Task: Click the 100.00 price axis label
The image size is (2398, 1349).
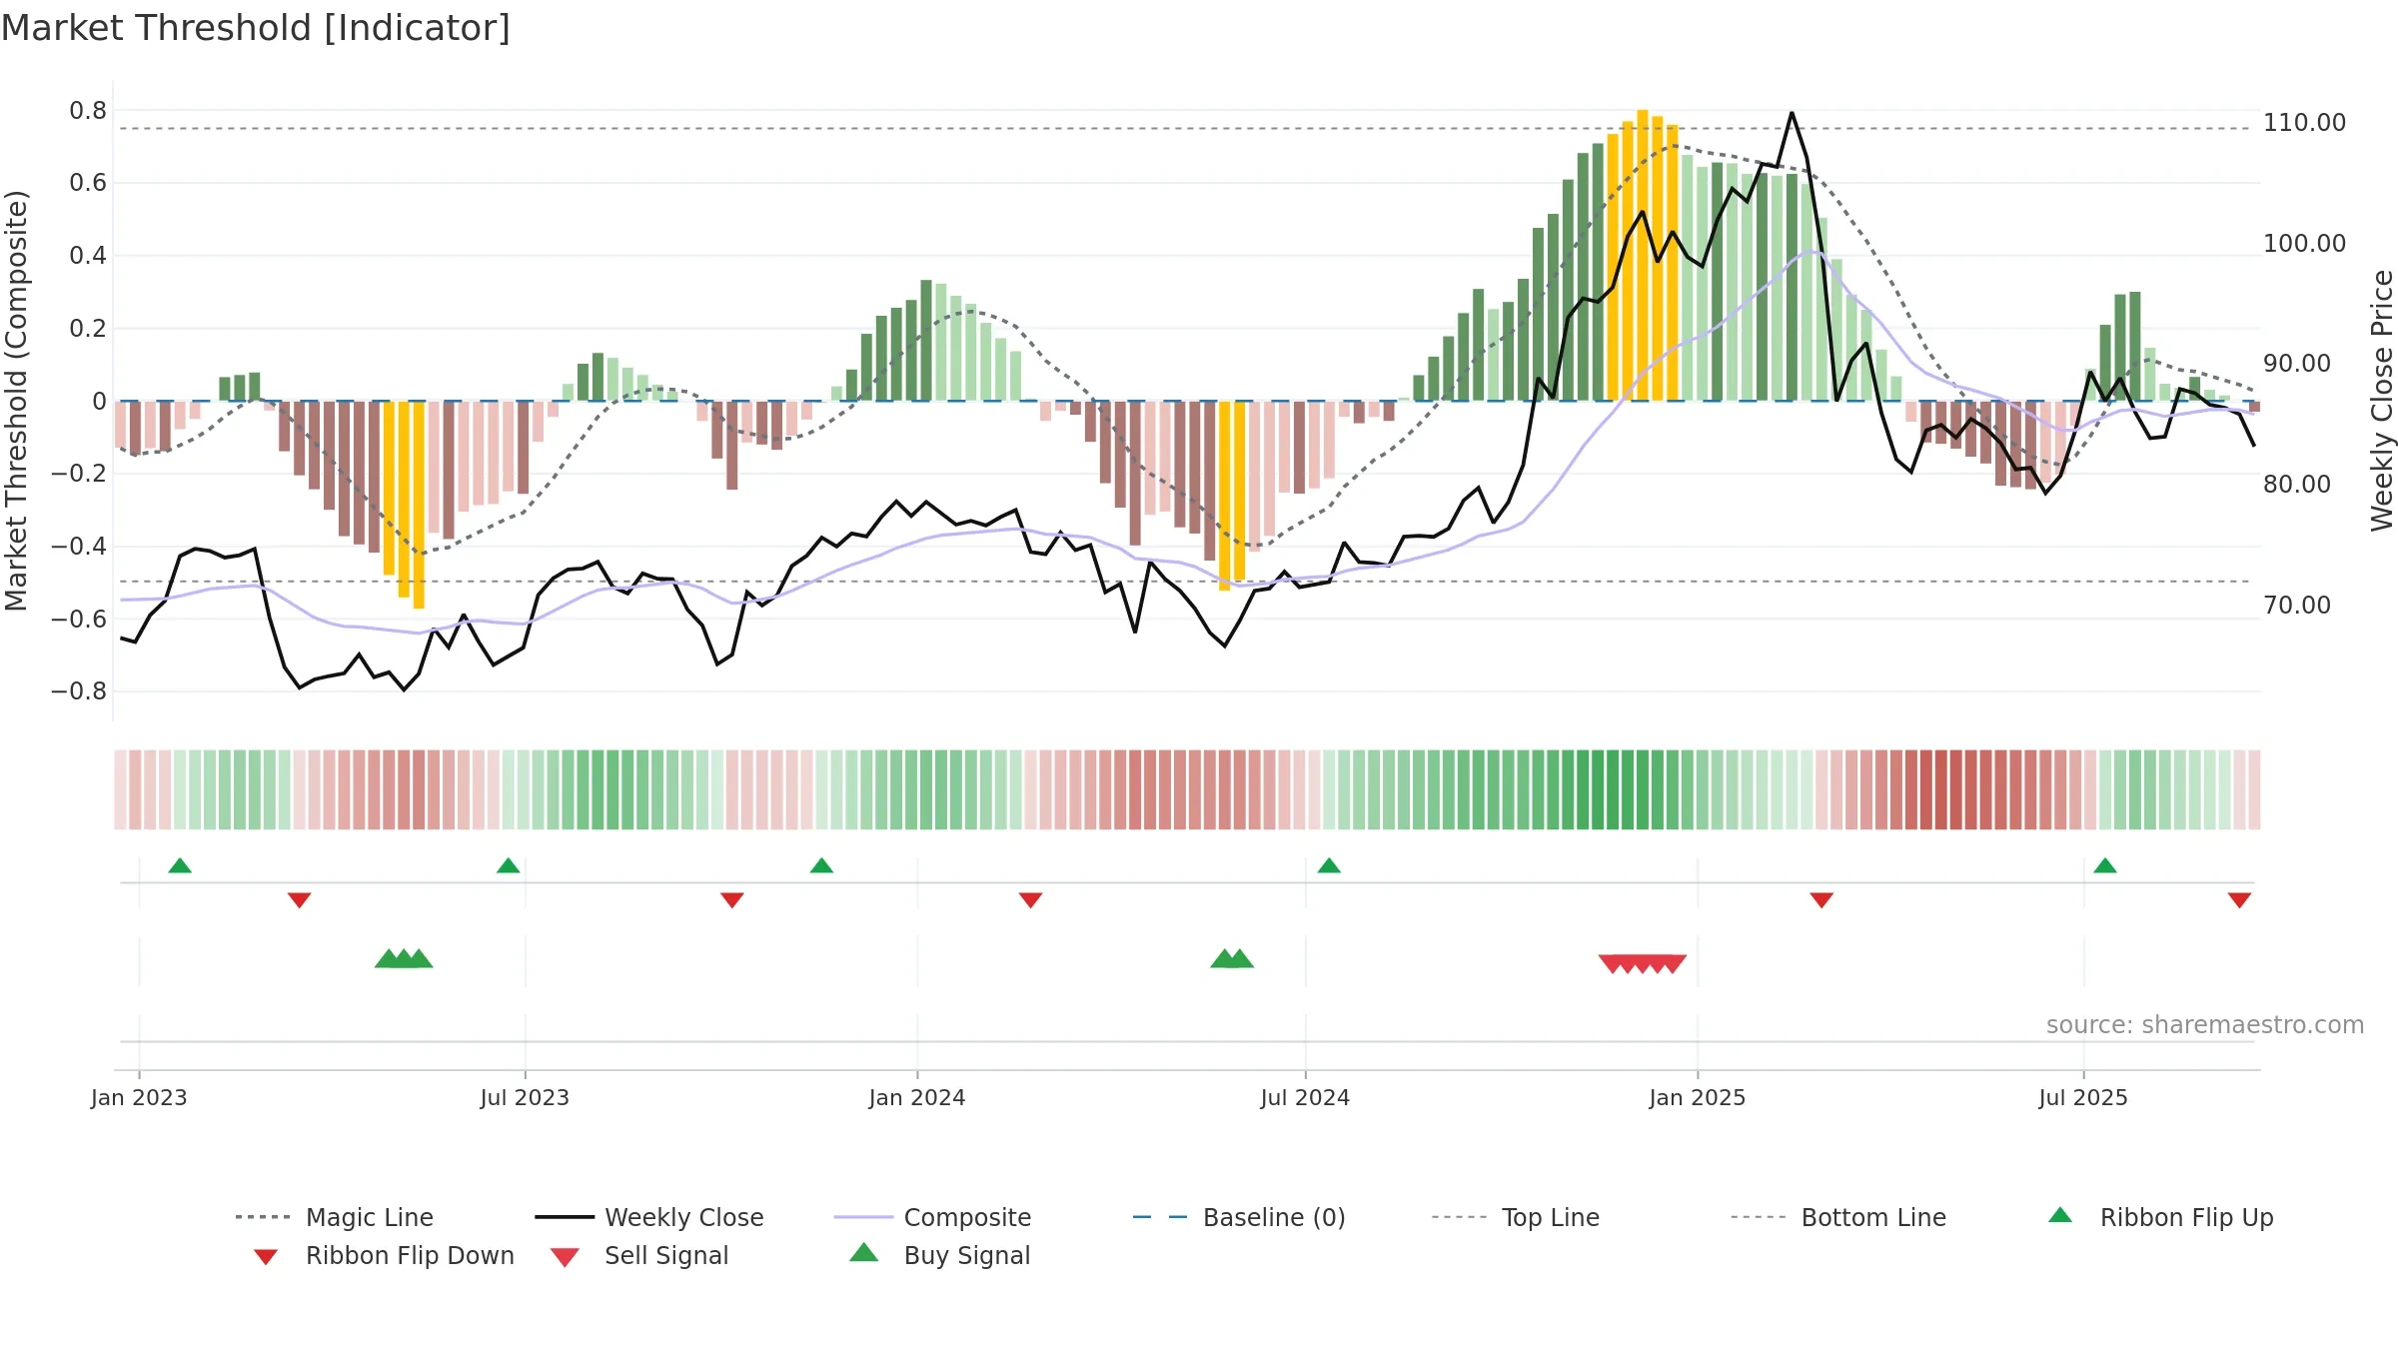Action: 2304,244
